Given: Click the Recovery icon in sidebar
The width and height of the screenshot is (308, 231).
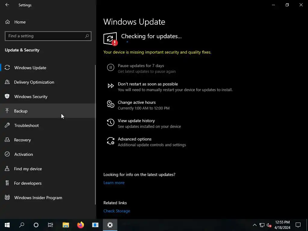Looking at the screenshot, I should click(7, 140).
